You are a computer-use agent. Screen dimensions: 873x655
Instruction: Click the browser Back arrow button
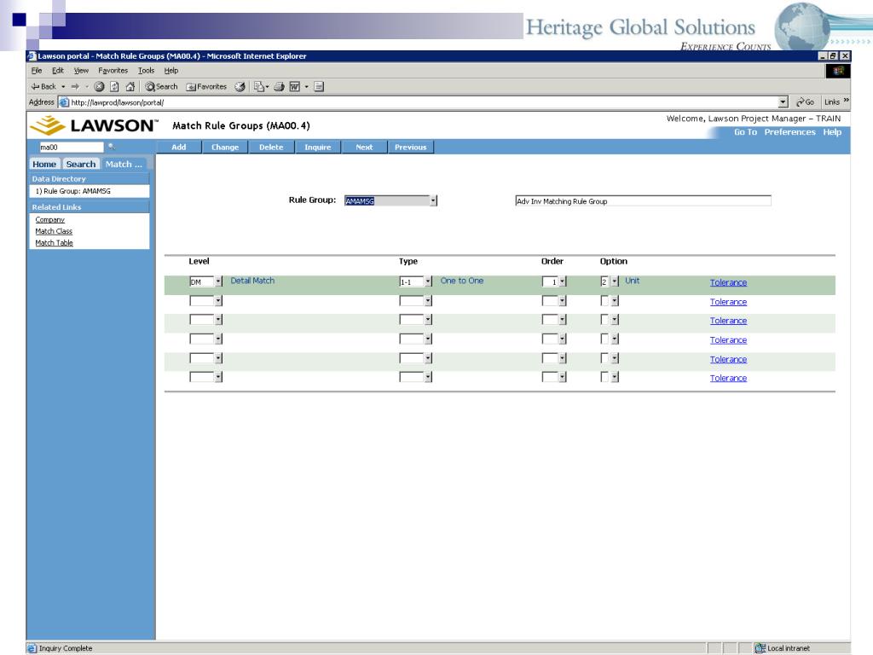coord(43,86)
